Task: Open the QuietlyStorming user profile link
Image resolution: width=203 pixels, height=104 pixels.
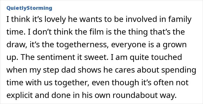Action: pos(29,8)
